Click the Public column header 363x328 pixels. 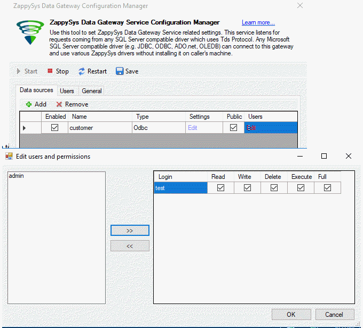pyautogui.click(x=234, y=117)
